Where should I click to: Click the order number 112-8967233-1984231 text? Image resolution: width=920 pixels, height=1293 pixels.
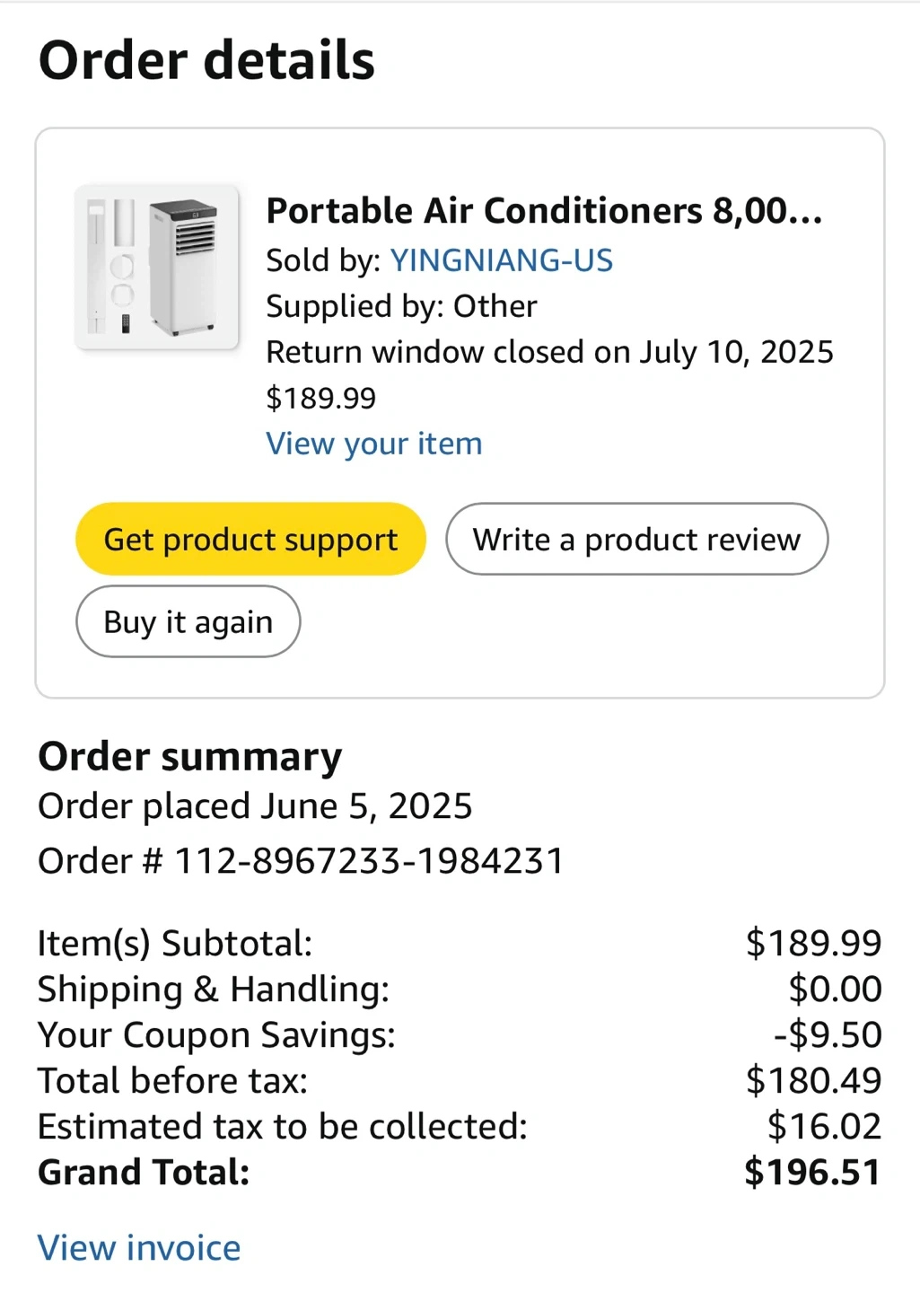tap(368, 861)
